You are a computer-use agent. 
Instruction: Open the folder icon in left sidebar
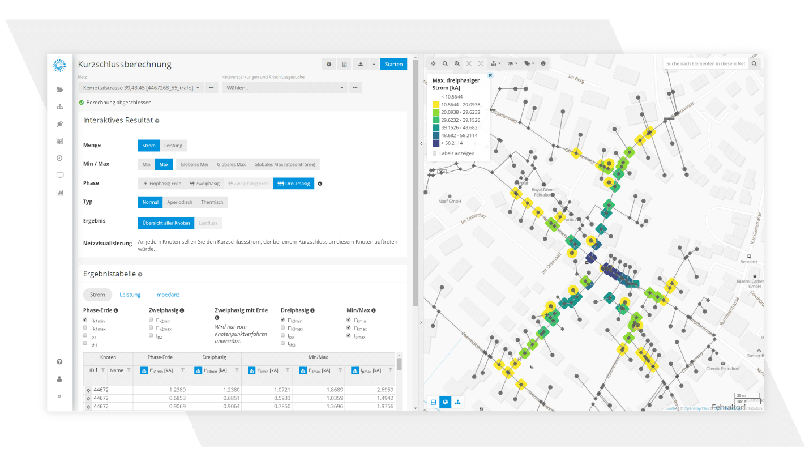[59, 89]
